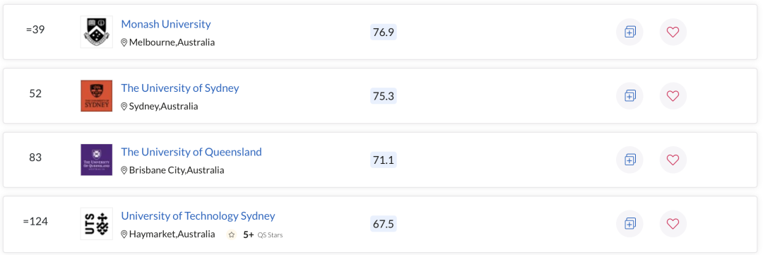Save UTS to favorites via heart
763x255 pixels.
[673, 224]
